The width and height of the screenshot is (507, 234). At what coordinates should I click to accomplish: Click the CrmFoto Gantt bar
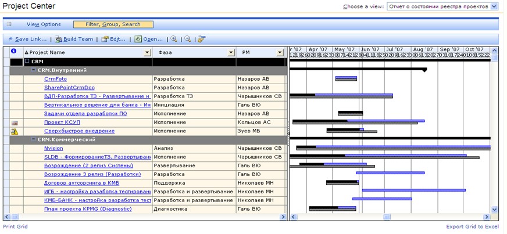point(346,78)
